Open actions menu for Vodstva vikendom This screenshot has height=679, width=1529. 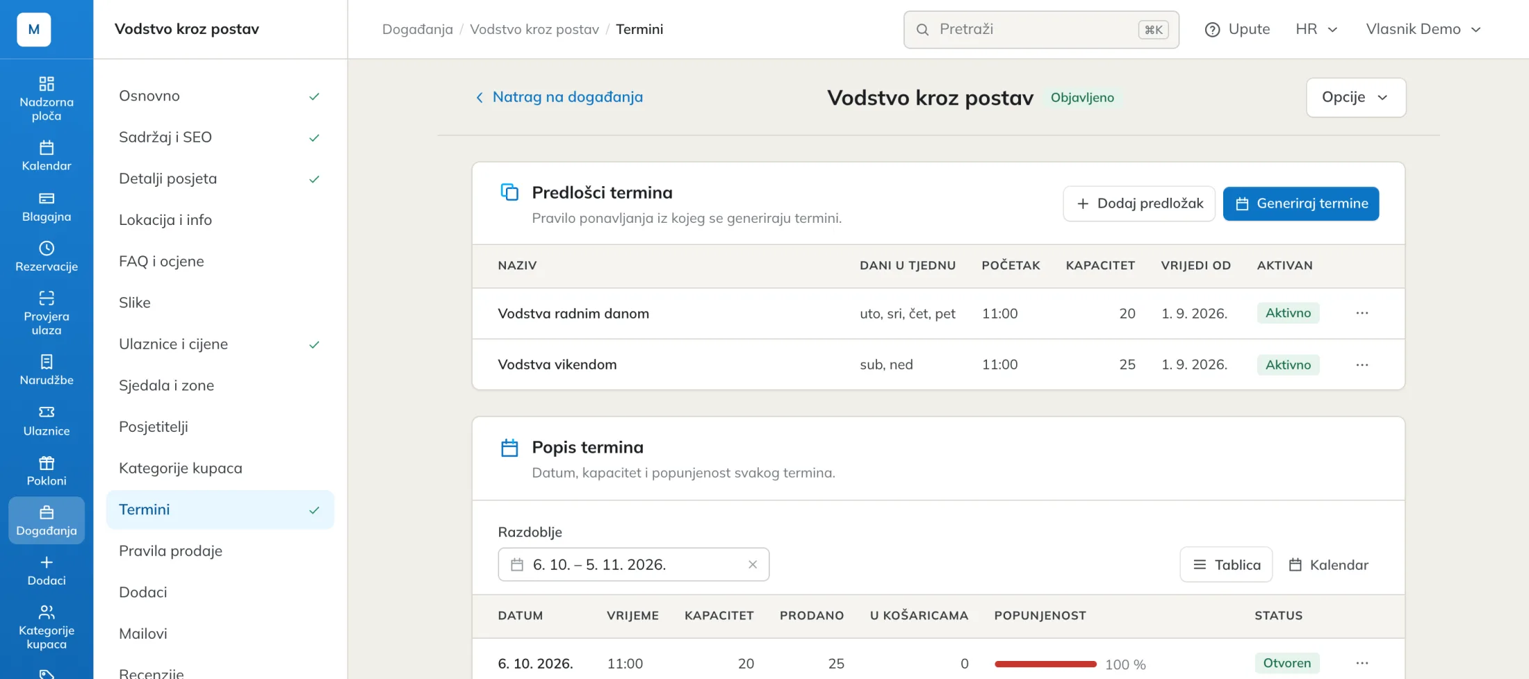[1362, 364]
